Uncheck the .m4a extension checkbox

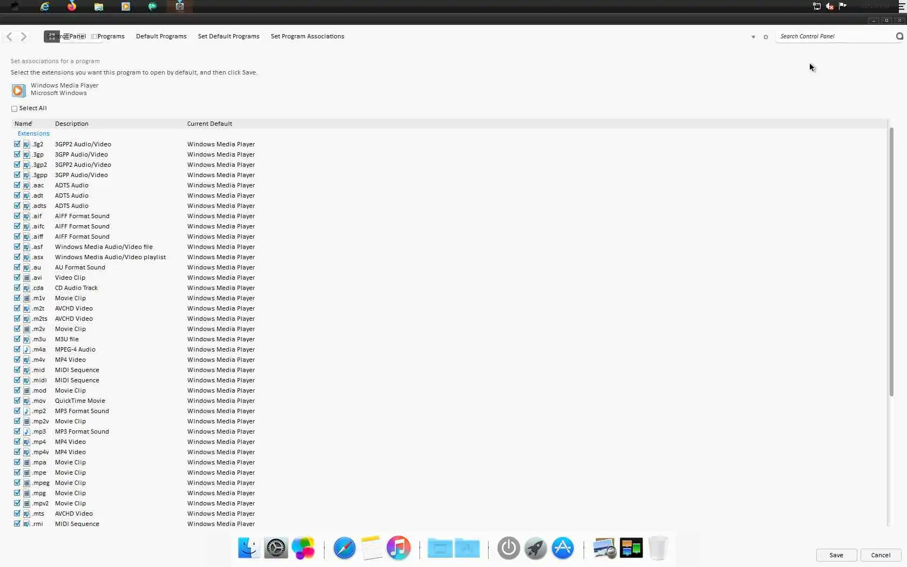coord(17,349)
